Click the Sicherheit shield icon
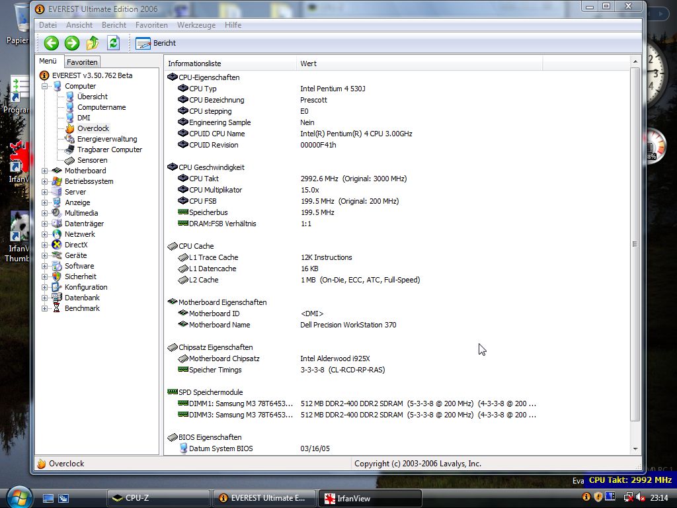 click(57, 276)
